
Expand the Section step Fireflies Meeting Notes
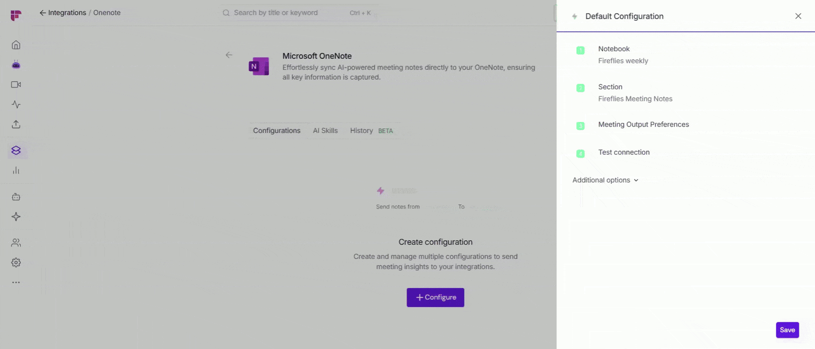(686, 93)
